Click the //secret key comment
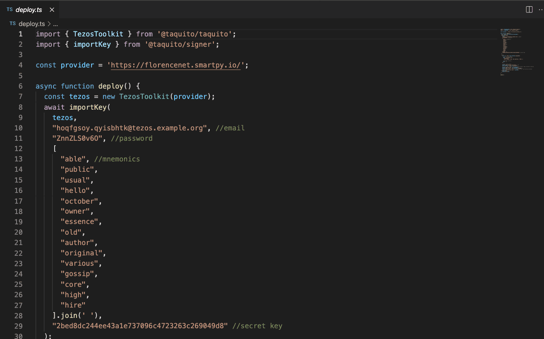 point(257,326)
